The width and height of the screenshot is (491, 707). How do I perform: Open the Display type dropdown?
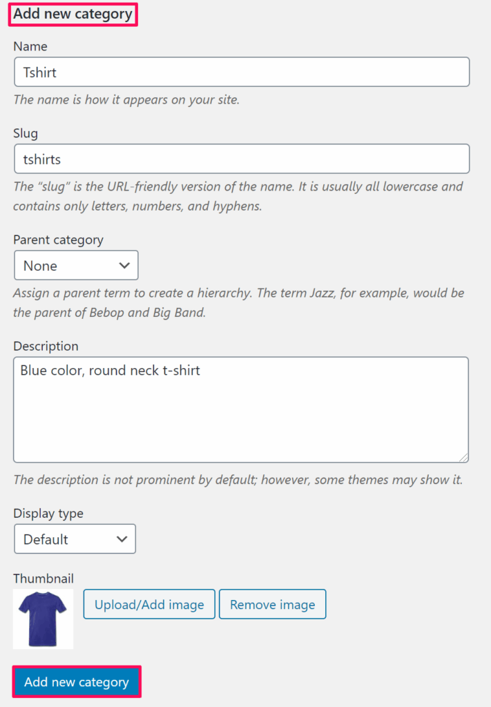point(75,539)
